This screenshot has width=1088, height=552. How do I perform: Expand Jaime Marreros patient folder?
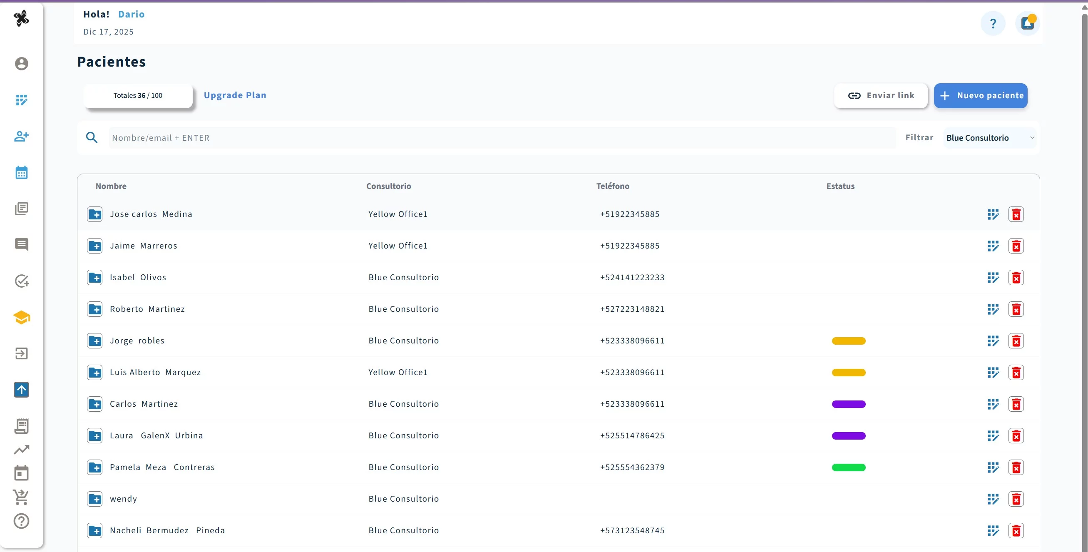pos(94,246)
